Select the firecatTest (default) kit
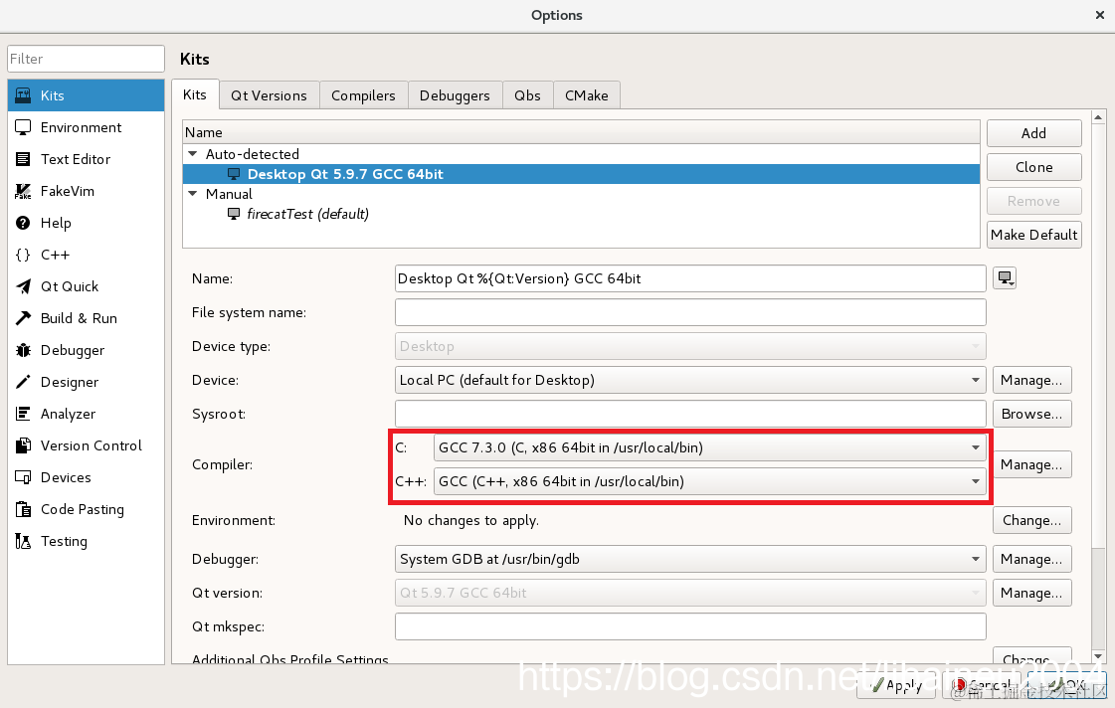This screenshot has height=708, width=1115. pyautogui.click(x=581, y=214)
